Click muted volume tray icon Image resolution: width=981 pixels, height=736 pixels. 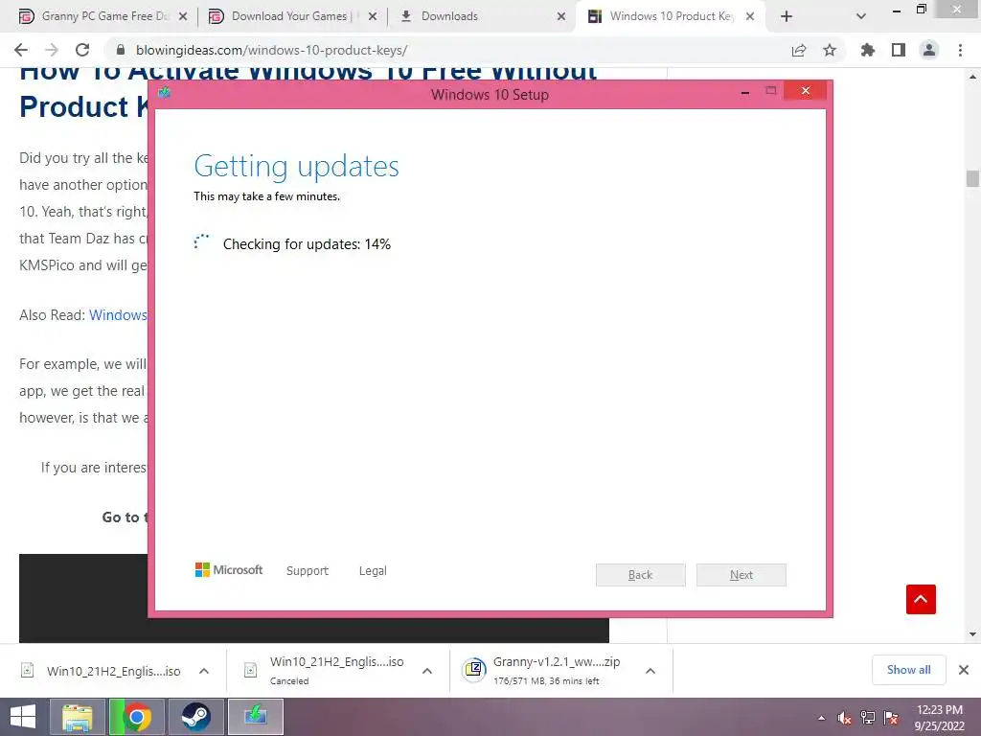(845, 718)
